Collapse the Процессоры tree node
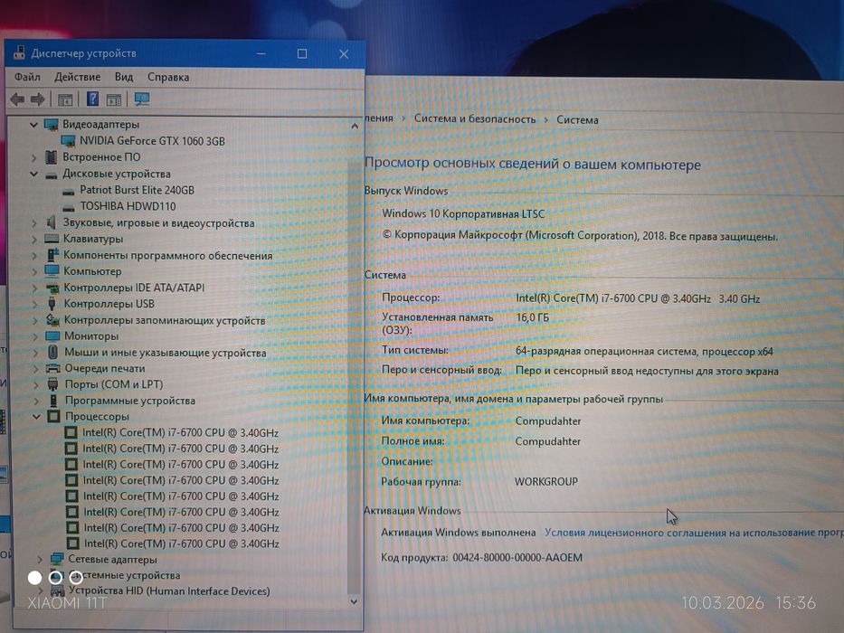844x633 pixels. 36,417
